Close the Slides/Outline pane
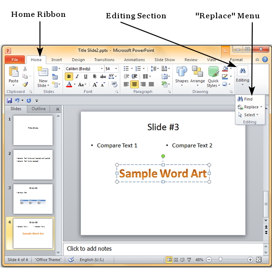272x268 pixels. point(58,109)
